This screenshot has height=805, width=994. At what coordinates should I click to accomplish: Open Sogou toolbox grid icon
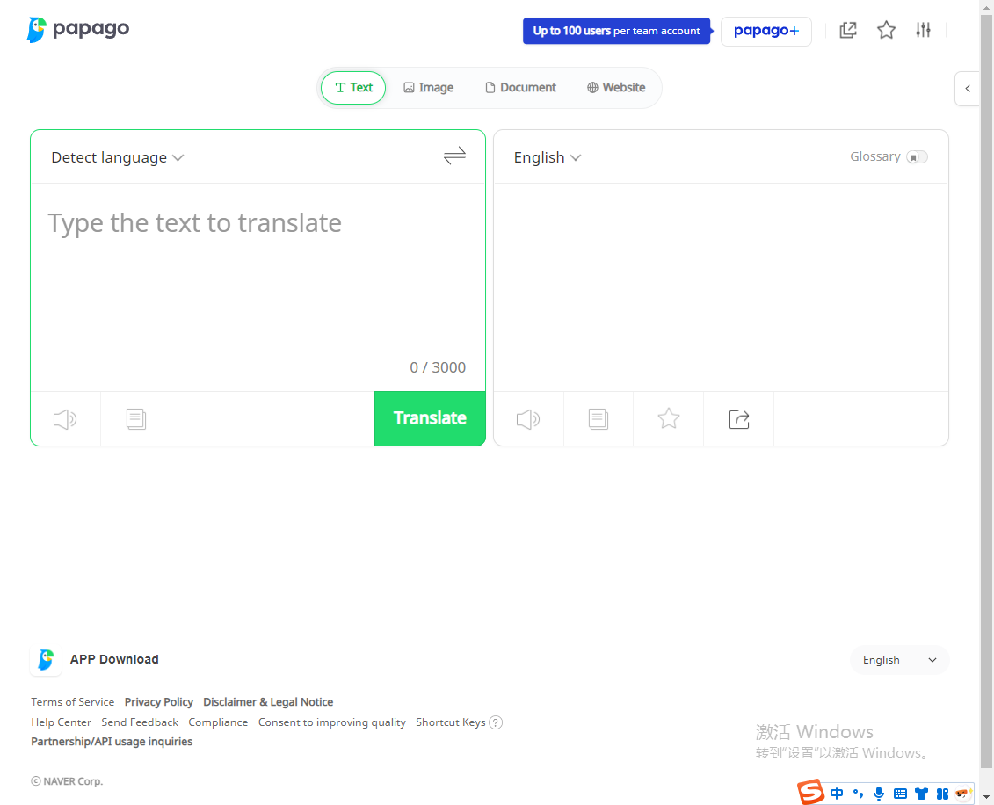pyautogui.click(x=943, y=794)
